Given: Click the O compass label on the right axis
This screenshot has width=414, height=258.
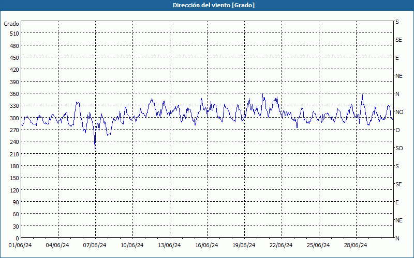Looking at the screenshot, I should tap(397, 130).
